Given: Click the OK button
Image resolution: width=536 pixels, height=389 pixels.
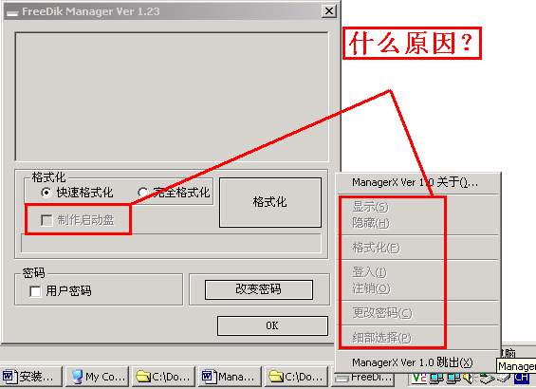Looking at the screenshot, I should (272, 325).
